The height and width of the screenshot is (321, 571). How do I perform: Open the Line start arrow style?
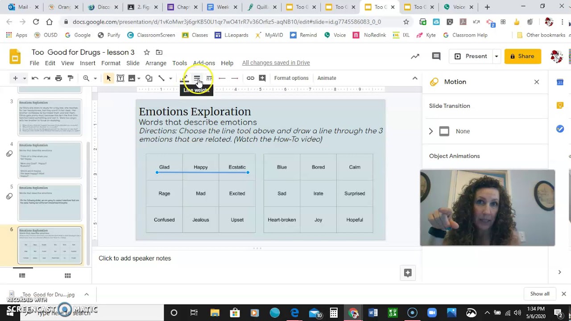tap(222, 78)
